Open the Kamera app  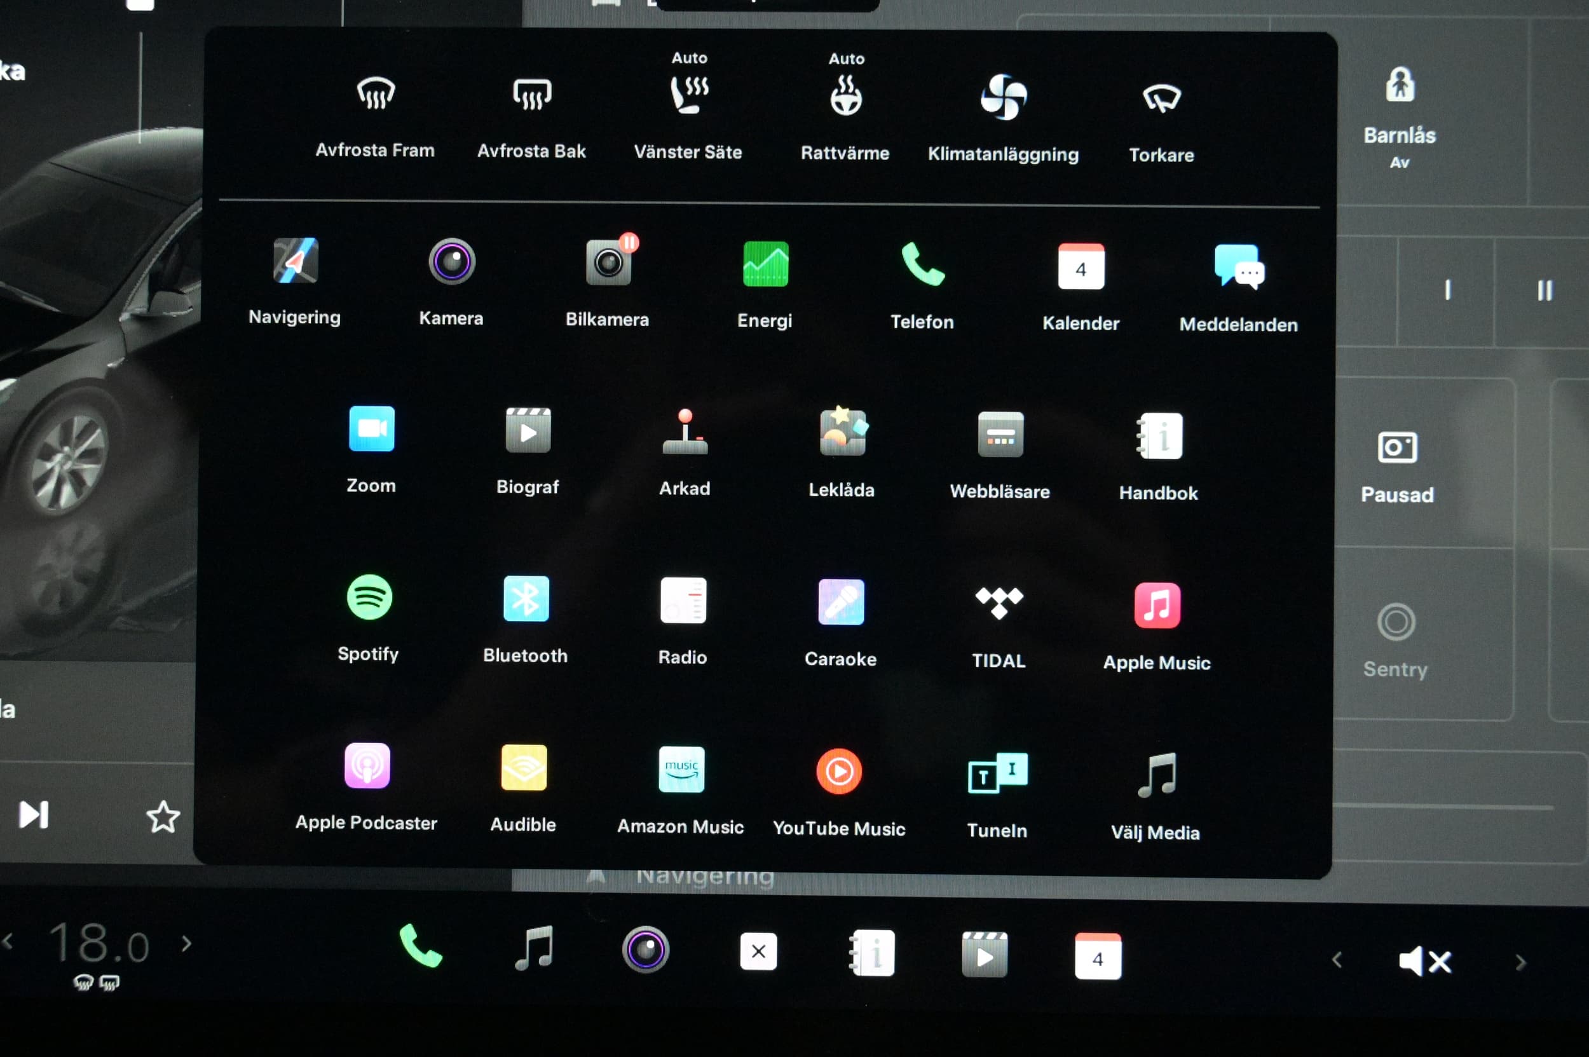tap(452, 282)
